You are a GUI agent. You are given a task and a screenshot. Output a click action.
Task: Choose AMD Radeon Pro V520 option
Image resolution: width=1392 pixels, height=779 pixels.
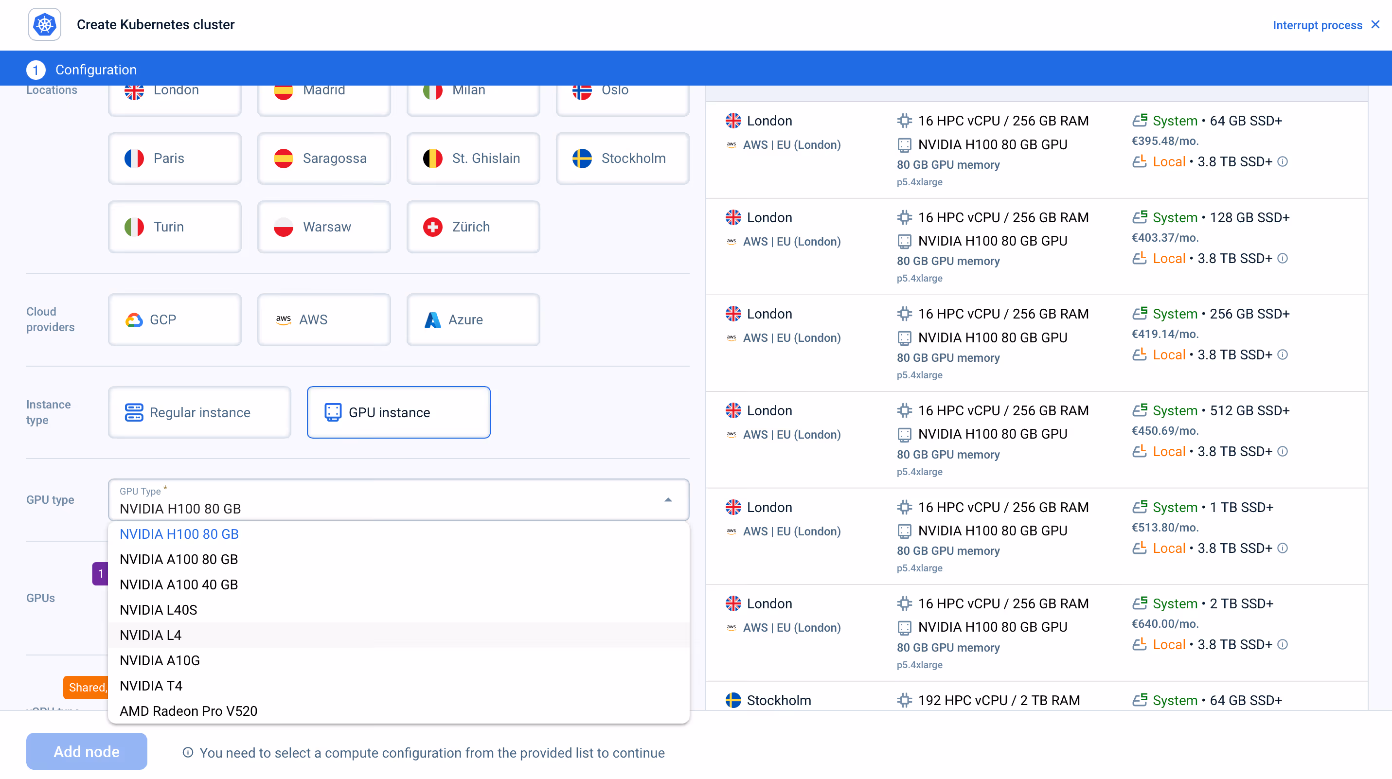(x=398, y=711)
